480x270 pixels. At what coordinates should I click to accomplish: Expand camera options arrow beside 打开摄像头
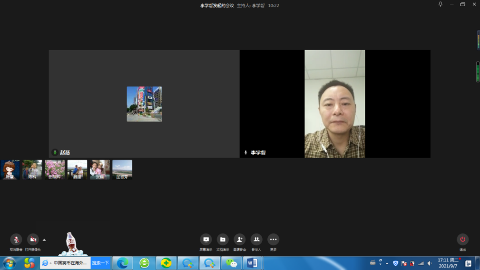tap(44, 240)
